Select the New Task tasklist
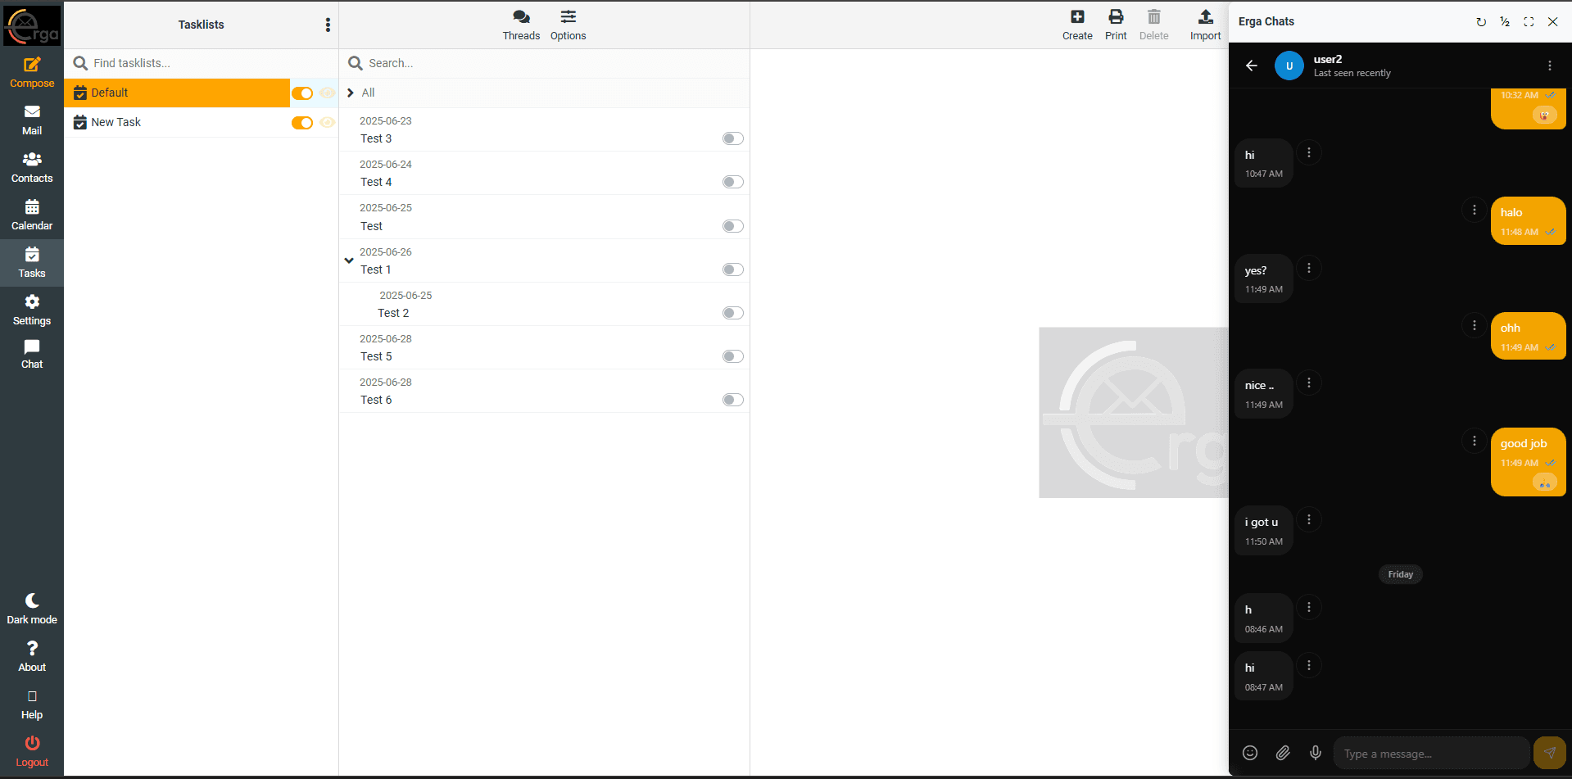This screenshot has width=1572, height=779. (x=177, y=122)
